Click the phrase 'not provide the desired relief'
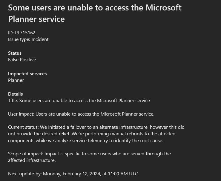 coord(40,134)
